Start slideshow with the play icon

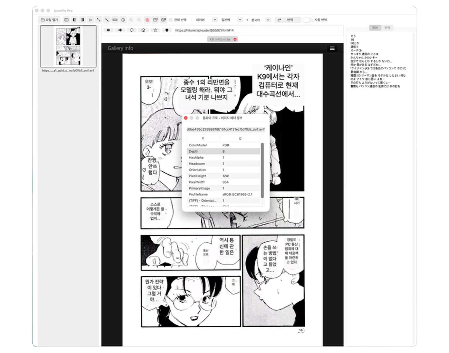90,20
